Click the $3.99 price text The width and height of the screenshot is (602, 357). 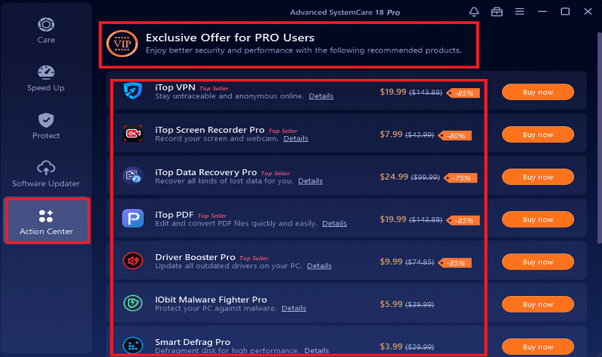tap(391, 346)
